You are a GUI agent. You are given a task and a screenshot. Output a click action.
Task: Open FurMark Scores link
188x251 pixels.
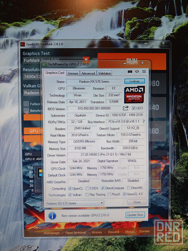tap(97, 232)
